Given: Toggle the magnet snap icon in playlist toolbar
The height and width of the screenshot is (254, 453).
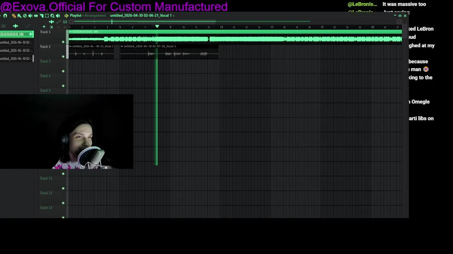Looking at the screenshot, I should [x=5, y=16].
